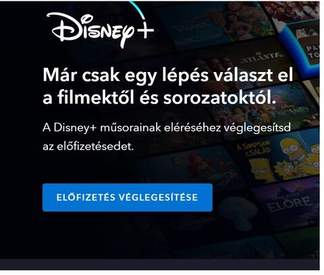Click the dark footer bar at bottom
This screenshot has width=324, height=275.
click(160, 264)
